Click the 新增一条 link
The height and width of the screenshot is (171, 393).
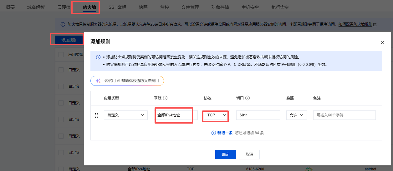pyautogui.click(x=225, y=133)
